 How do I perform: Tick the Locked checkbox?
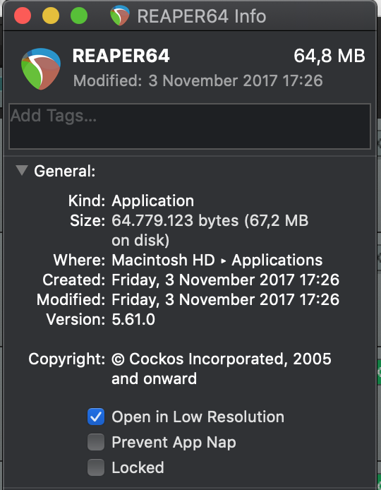point(96,467)
